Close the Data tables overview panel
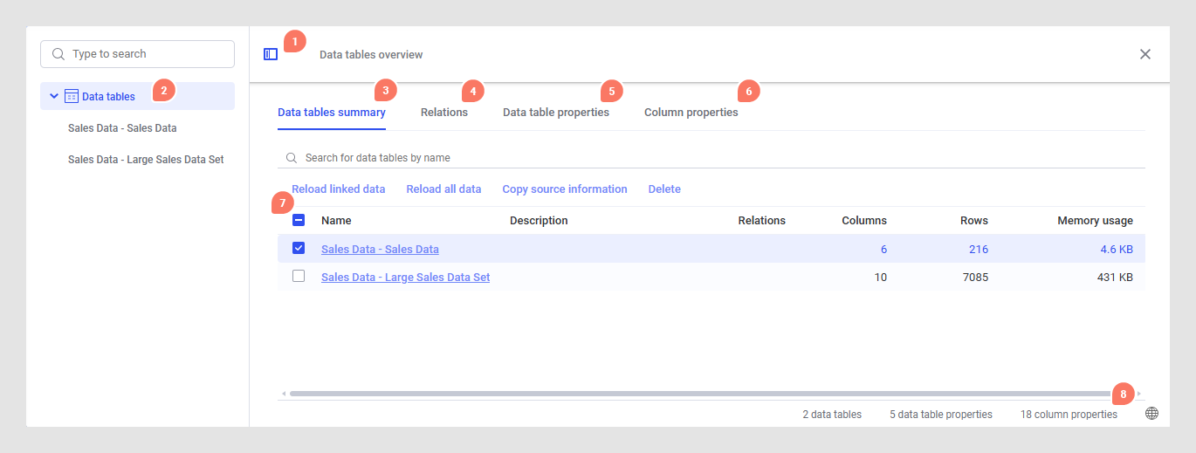The height and width of the screenshot is (453, 1196). 1145,54
